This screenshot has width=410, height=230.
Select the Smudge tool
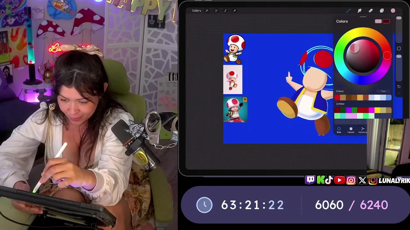(x=359, y=11)
